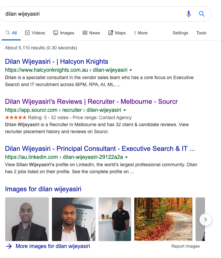Click the News newspaper icon
The image size is (221, 258).
click(x=85, y=33)
